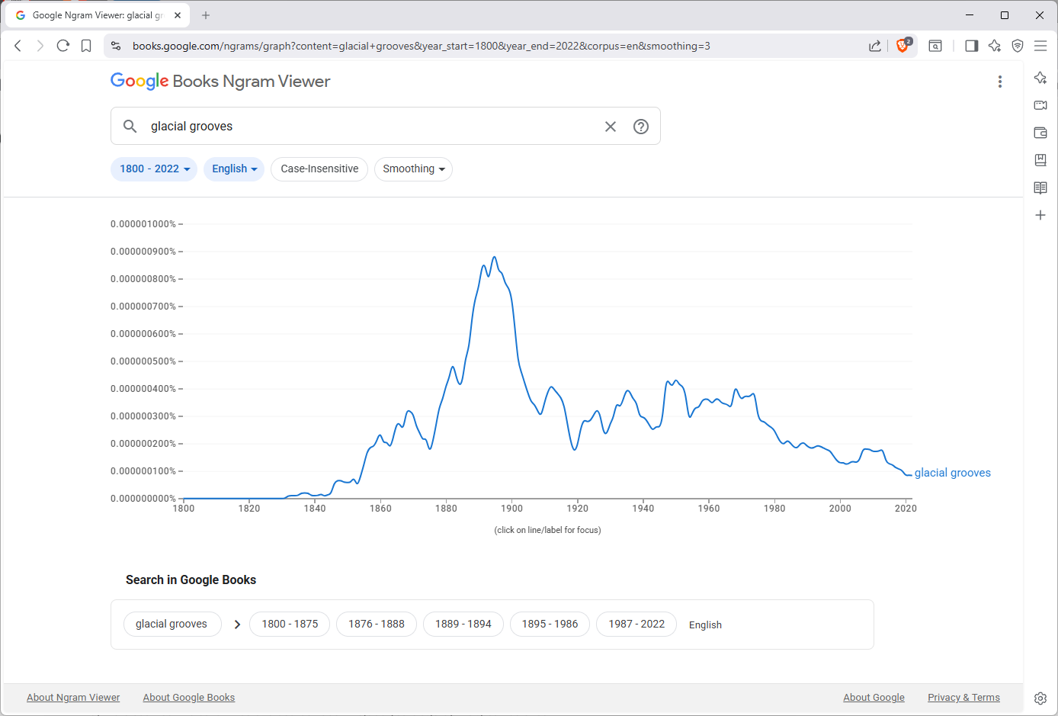
Task: Toggle the Case-Insensitive option
Action: click(319, 169)
